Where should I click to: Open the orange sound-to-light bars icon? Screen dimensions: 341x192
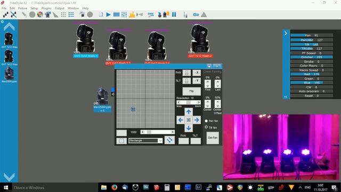click(132, 14)
